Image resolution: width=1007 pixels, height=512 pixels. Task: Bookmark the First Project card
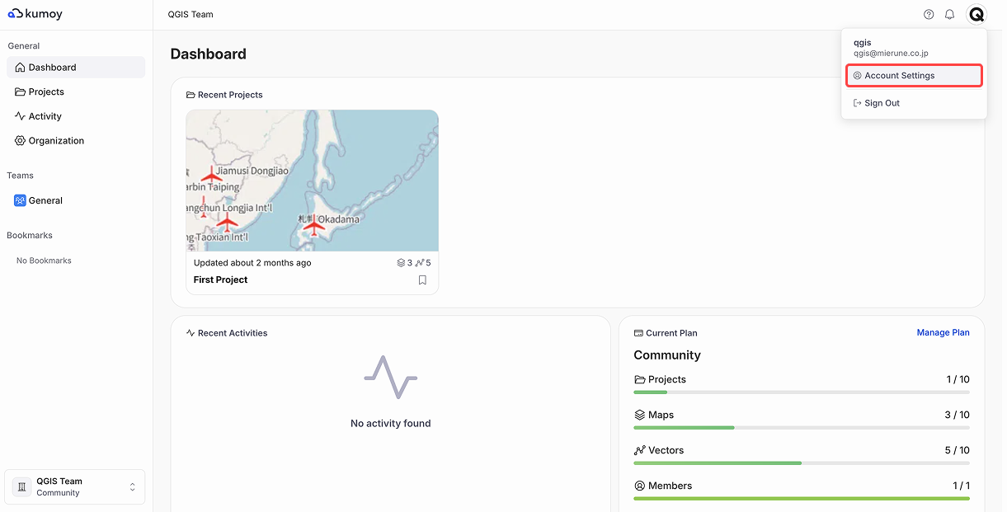[422, 280]
